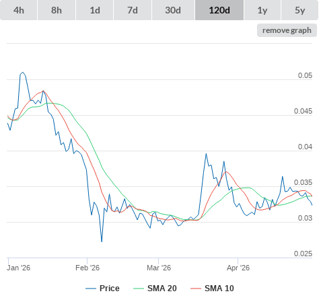319x306 pixels.
Task: Click the Feb '26 axis marker
Action: point(87,268)
